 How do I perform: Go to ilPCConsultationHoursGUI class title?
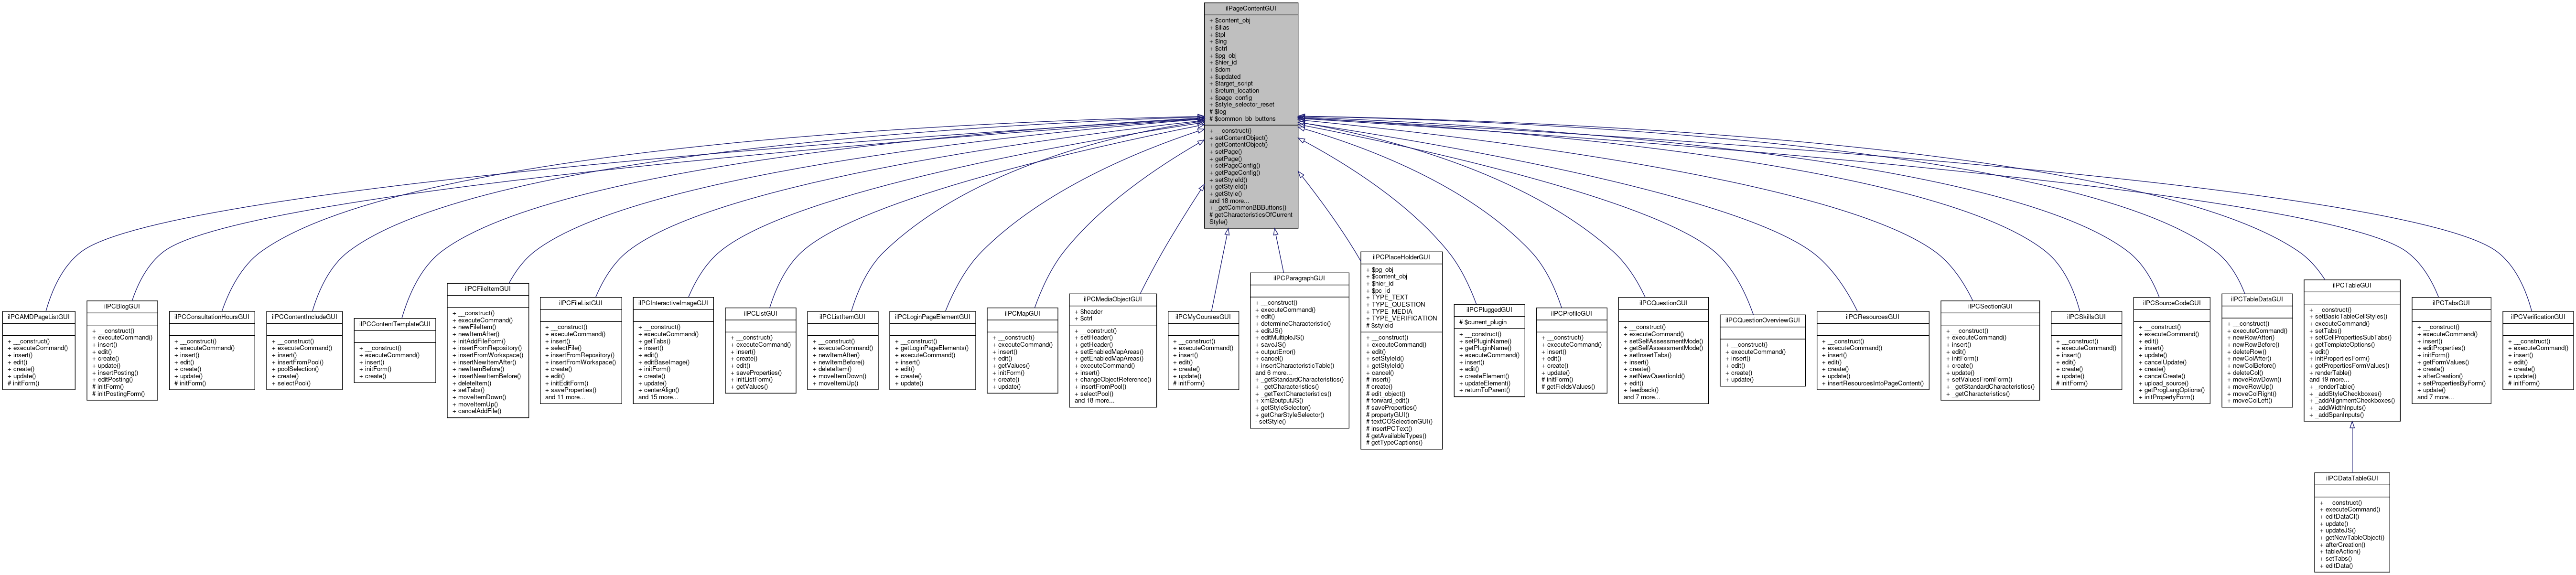(x=212, y=317)
